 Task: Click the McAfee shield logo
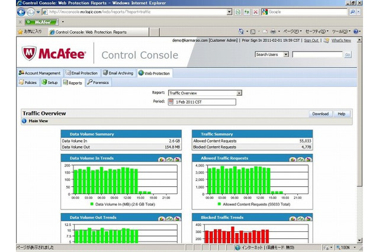29,53
